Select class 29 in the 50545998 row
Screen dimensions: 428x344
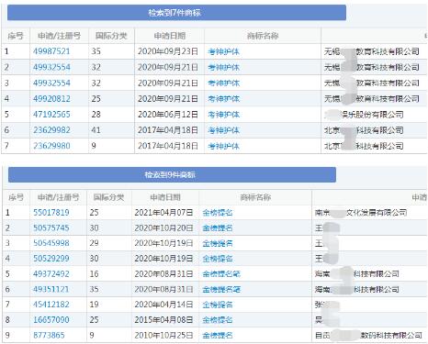95,243
